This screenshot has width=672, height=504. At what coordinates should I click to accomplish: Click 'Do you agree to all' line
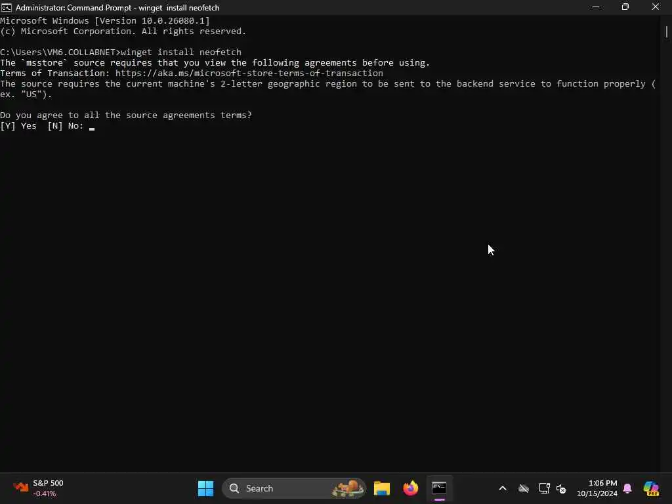click(126, 115)
